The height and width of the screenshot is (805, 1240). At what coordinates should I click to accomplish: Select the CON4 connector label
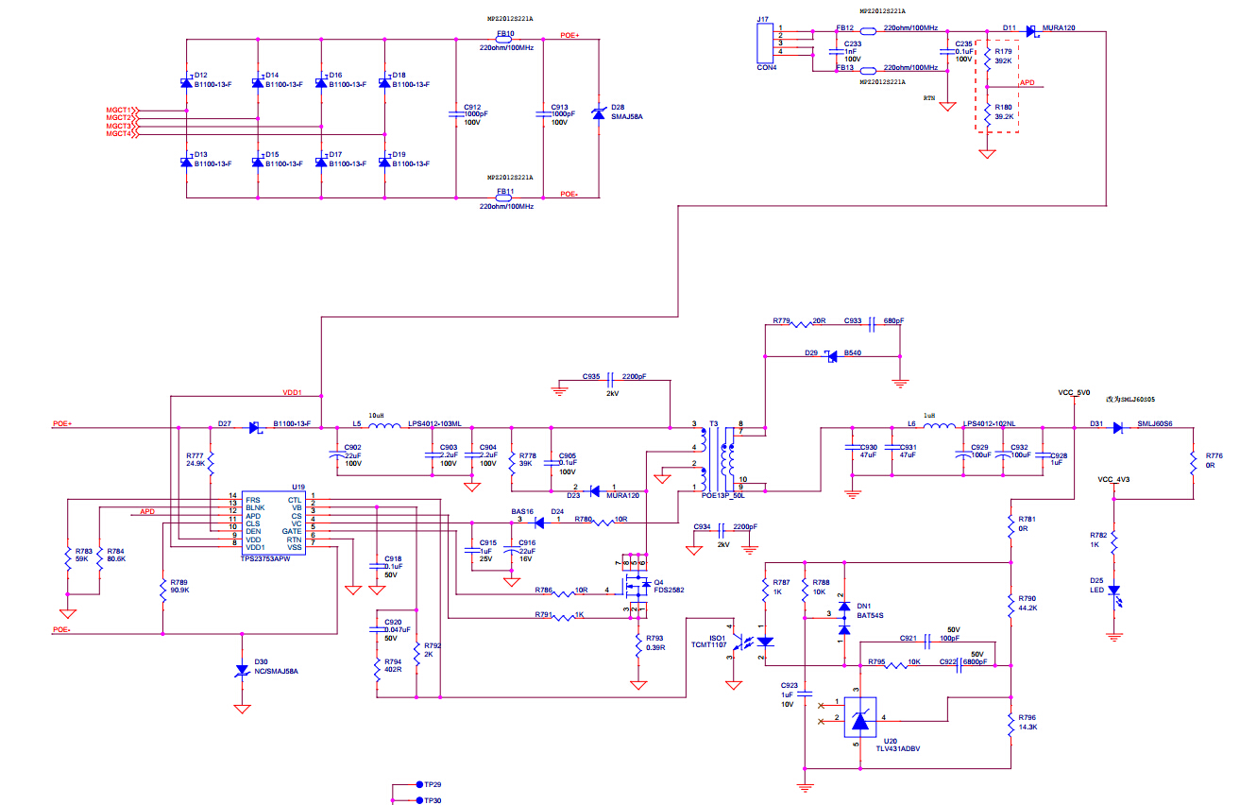(x=766, y=68)
